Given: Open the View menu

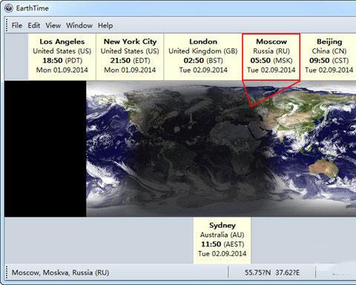Looking at the screenshot, I should coord(53,25).
